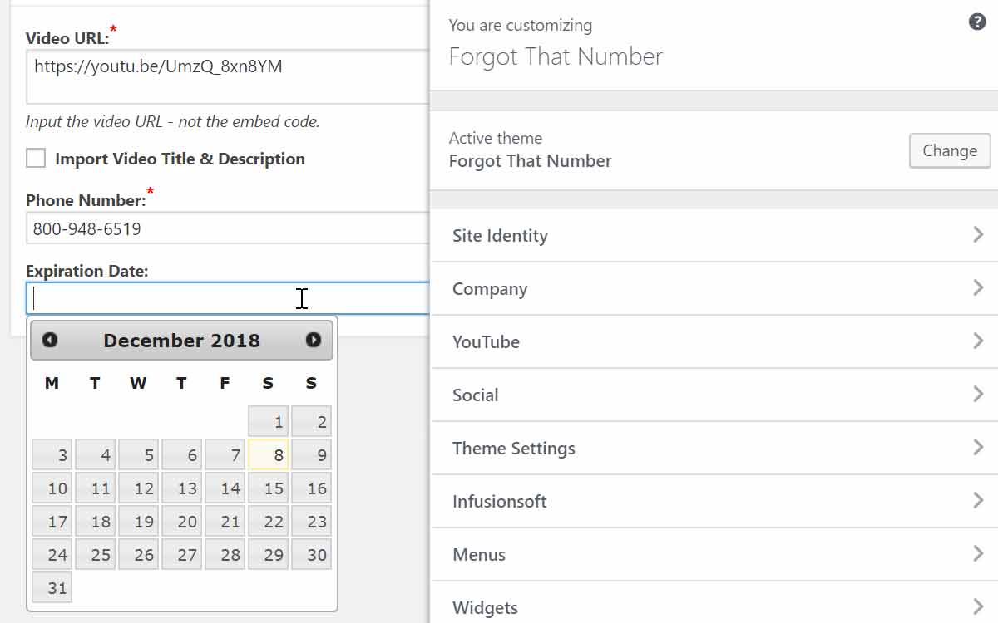
Task: Pick December 24 on the datepicker
Action: pos(52,555)
